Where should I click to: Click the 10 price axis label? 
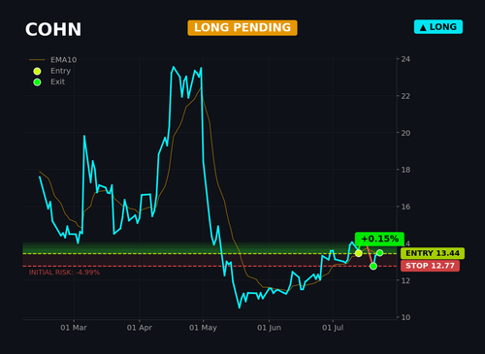[x=405, y=317]
